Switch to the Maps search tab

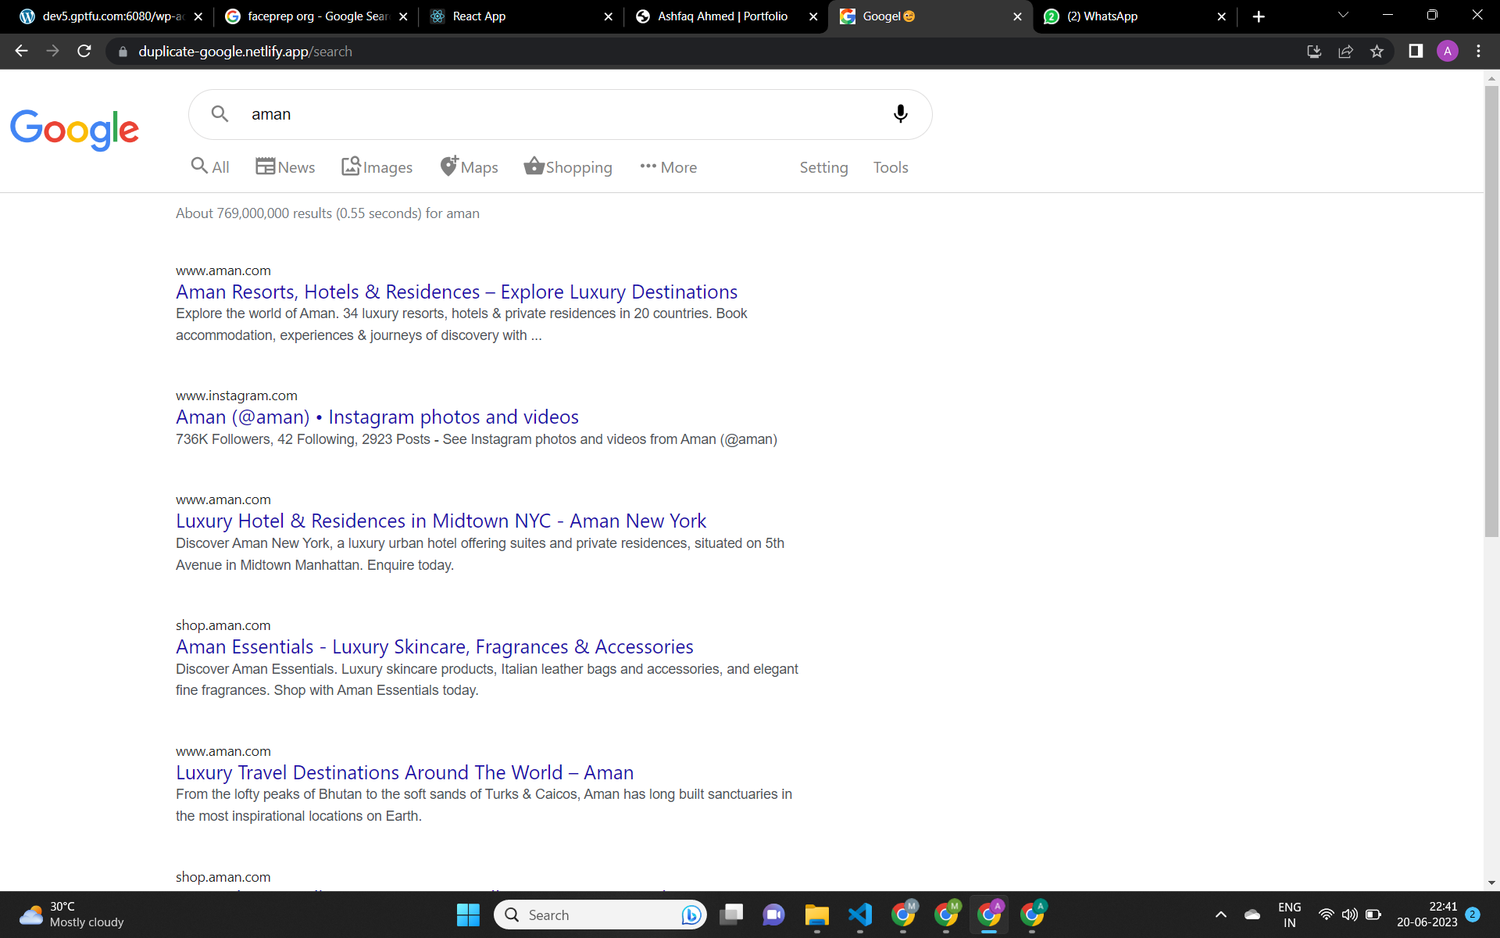[469, 166]
